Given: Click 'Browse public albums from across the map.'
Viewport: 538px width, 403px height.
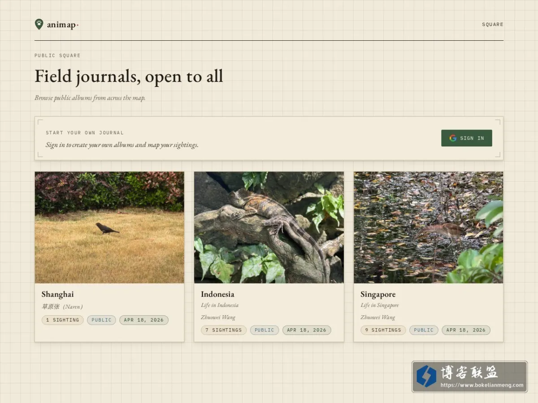Looking at the screenshot, I should (x=90, y=98).
